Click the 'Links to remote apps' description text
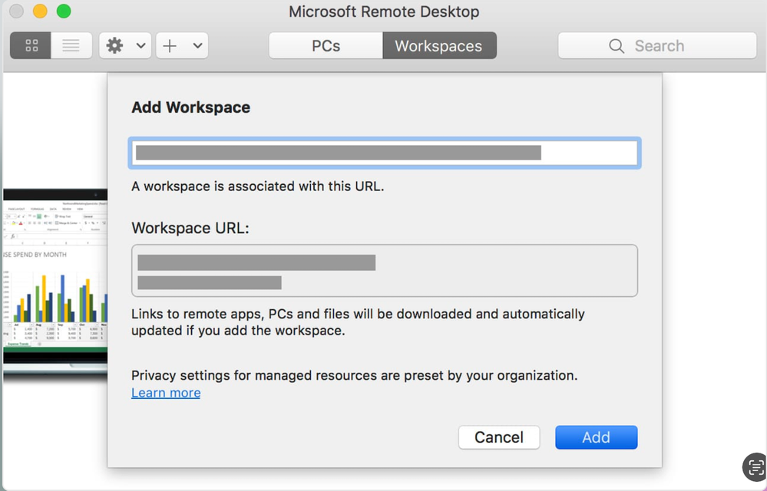 click(x=358, y=322)
